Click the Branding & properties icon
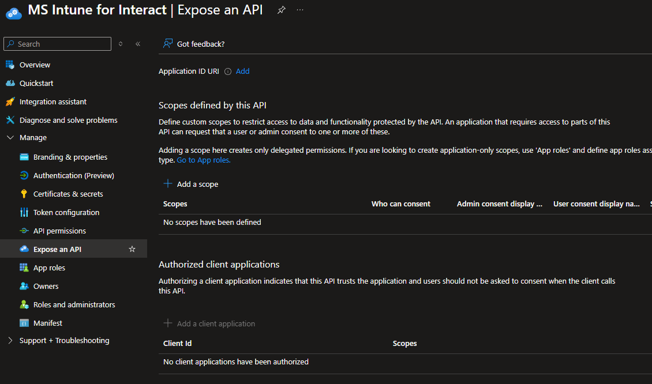This screenshot has width=652, height=384. coord(24,157)
